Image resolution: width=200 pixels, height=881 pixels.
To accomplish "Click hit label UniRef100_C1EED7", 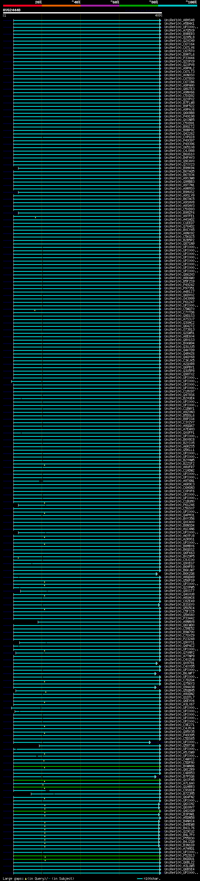I will point(179,223).
